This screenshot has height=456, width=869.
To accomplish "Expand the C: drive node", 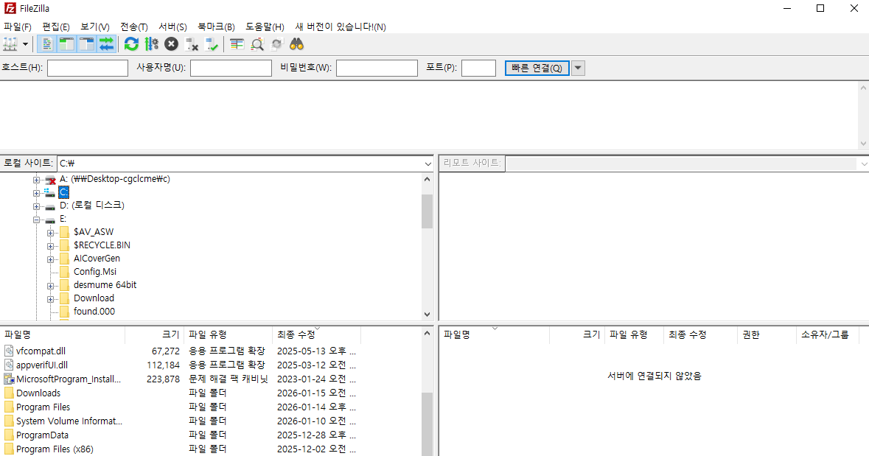I will click(36, 193).
